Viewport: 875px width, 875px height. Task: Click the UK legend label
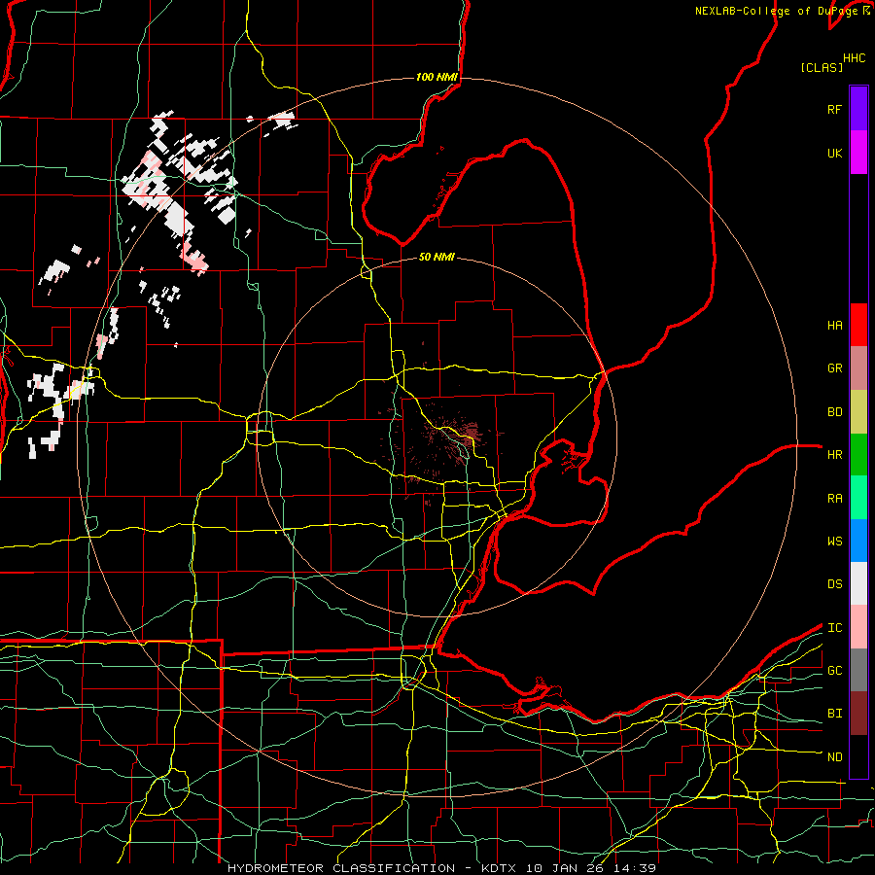tap(834, 153)
